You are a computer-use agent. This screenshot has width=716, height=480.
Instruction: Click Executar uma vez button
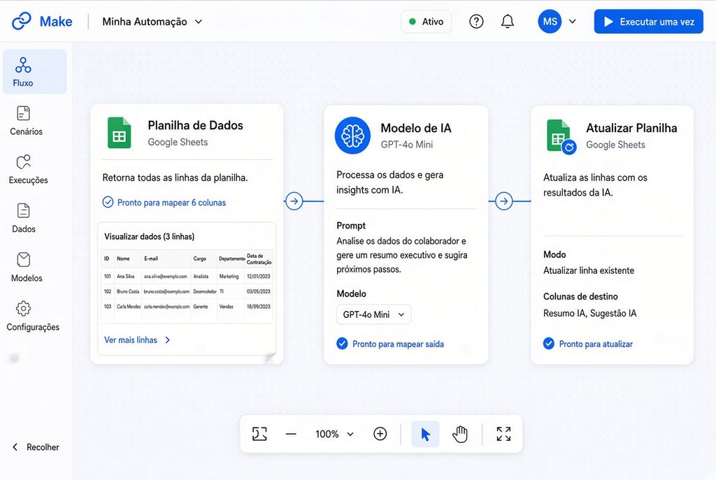648,22
